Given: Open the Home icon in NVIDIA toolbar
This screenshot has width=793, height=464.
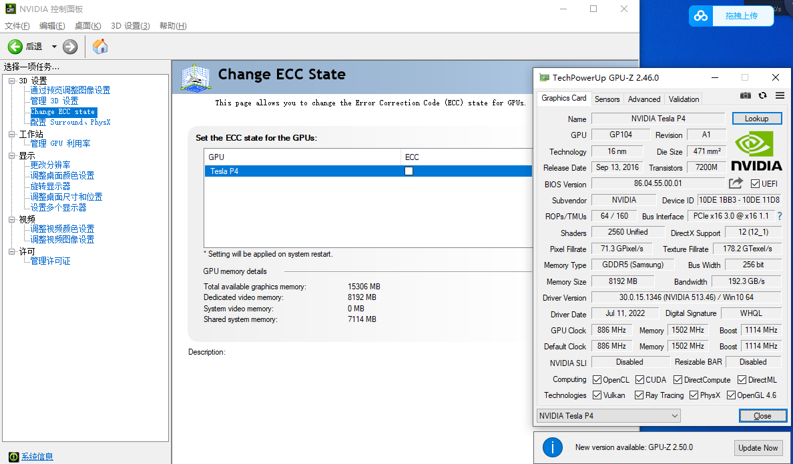Looking at the screenshot, I should 100,47.
